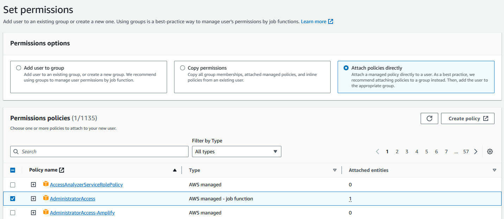Select the Copy permissions radio option
Image resolution: width=504 pixels, height=219 pixels.
pyautogui.click(x=182, y=68)
